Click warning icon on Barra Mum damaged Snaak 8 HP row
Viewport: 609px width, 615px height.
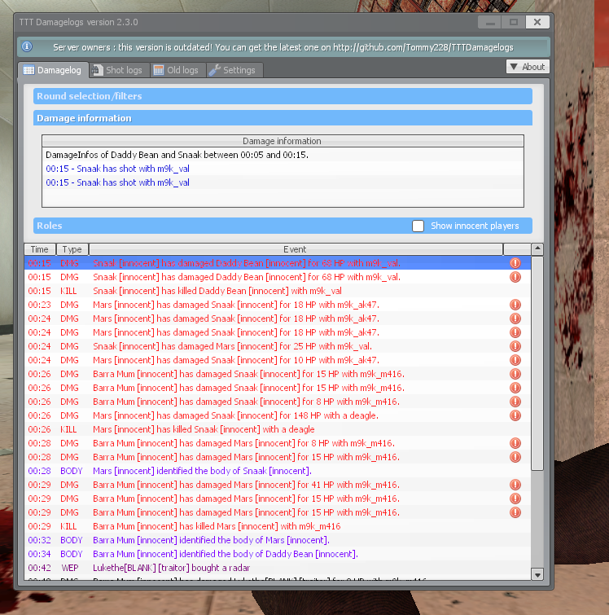[515, 402]
